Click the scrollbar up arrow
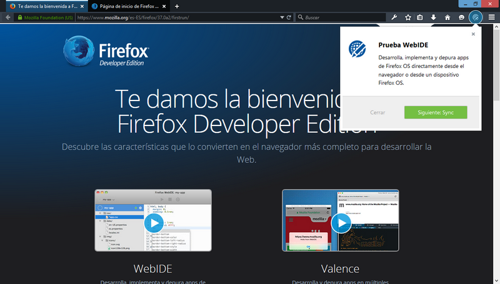This screenshot has height=284, width=500. (x=496, y=27)
